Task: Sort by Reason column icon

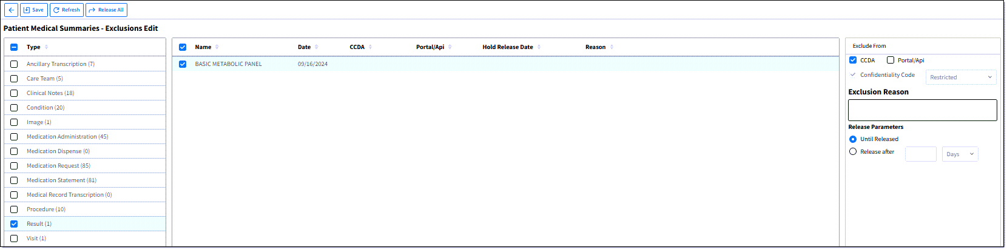Action: pyautogui.click(x=611, y=47)
